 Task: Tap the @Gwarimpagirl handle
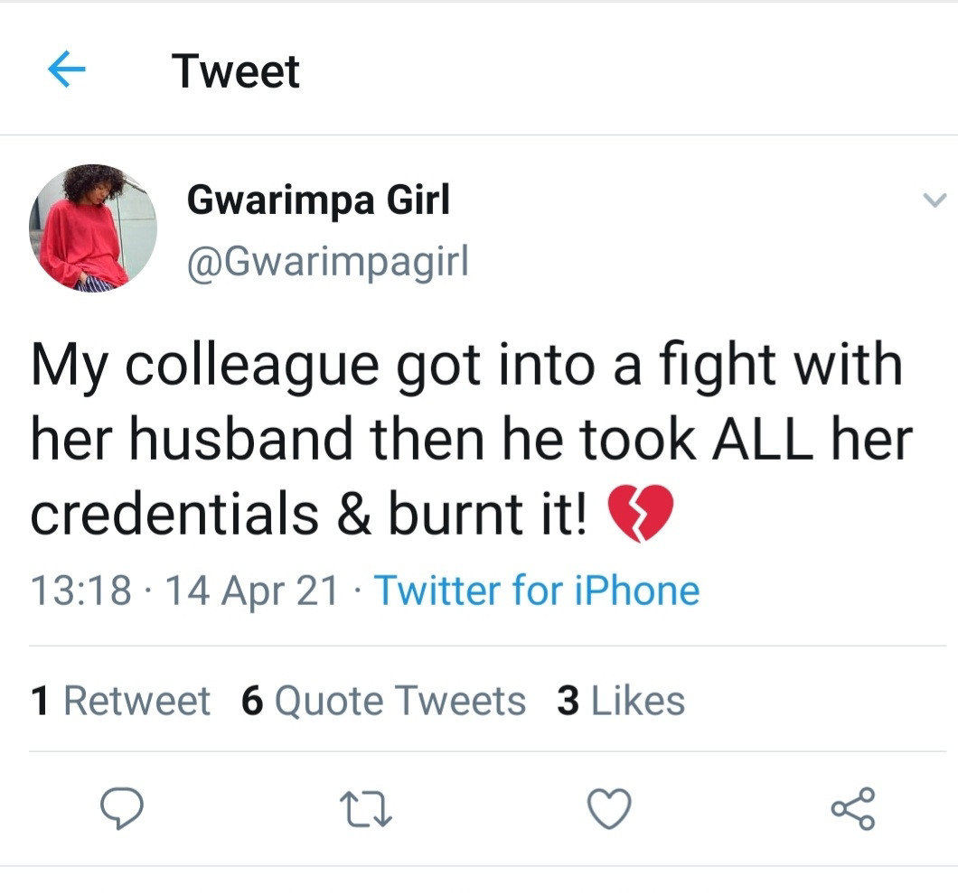click(327, 262)
